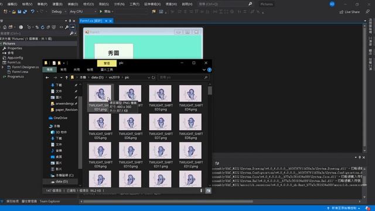The width and height of the screenshot is (375, 211).
Task: Open the address bar history dropdown
Action: pos(148,77)
